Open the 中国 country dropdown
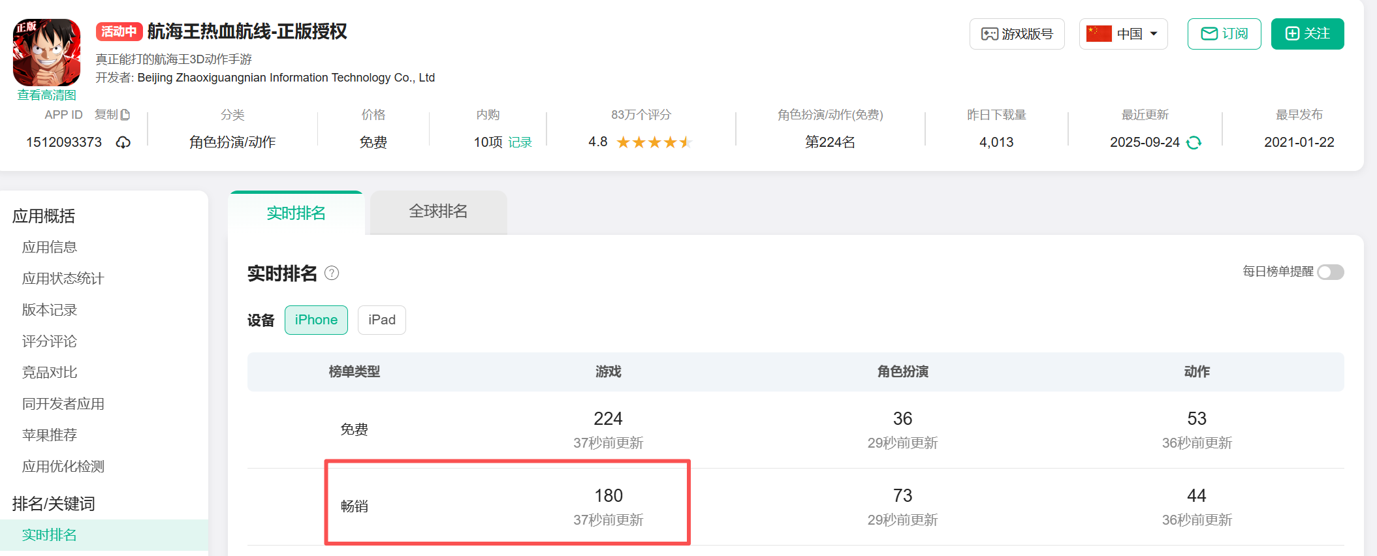 [x=1123, y=34]
